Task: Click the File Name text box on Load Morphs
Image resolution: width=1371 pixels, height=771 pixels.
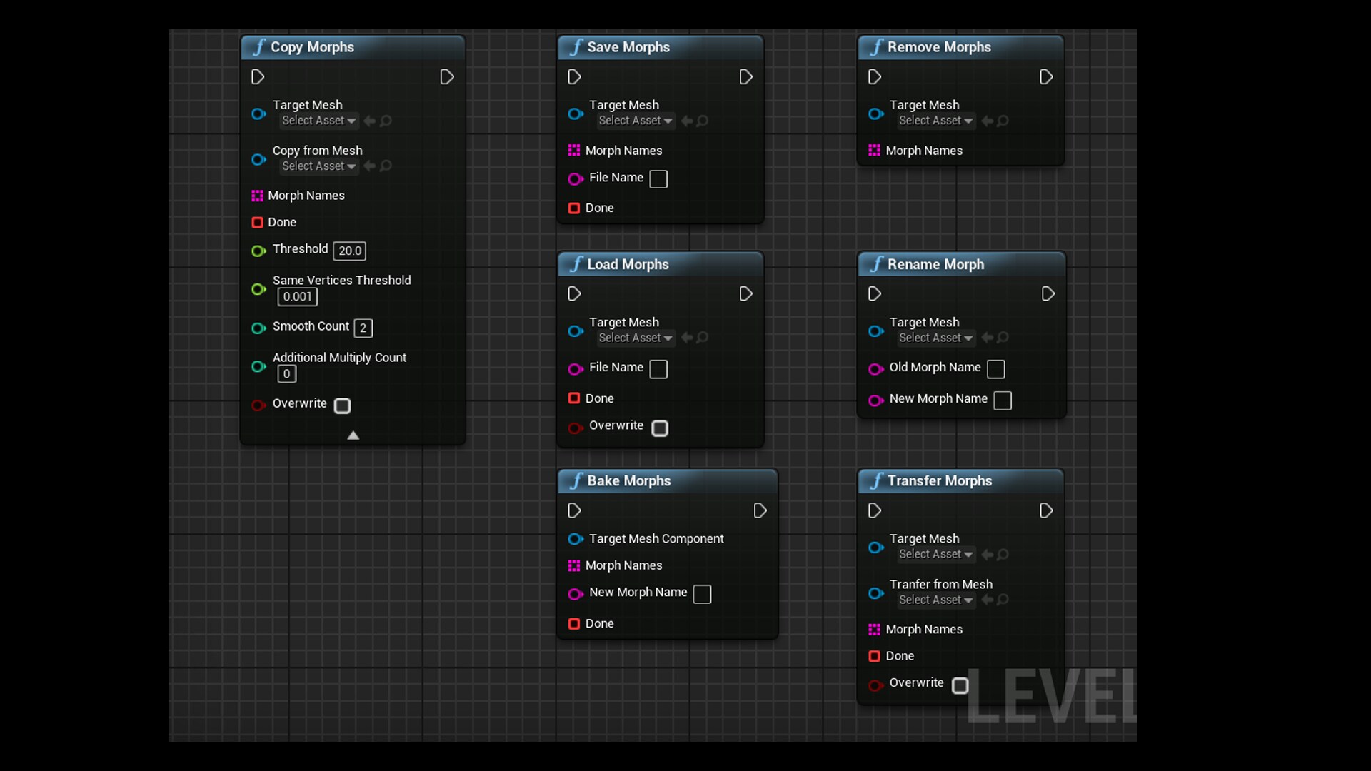Action: click(658, 369)
